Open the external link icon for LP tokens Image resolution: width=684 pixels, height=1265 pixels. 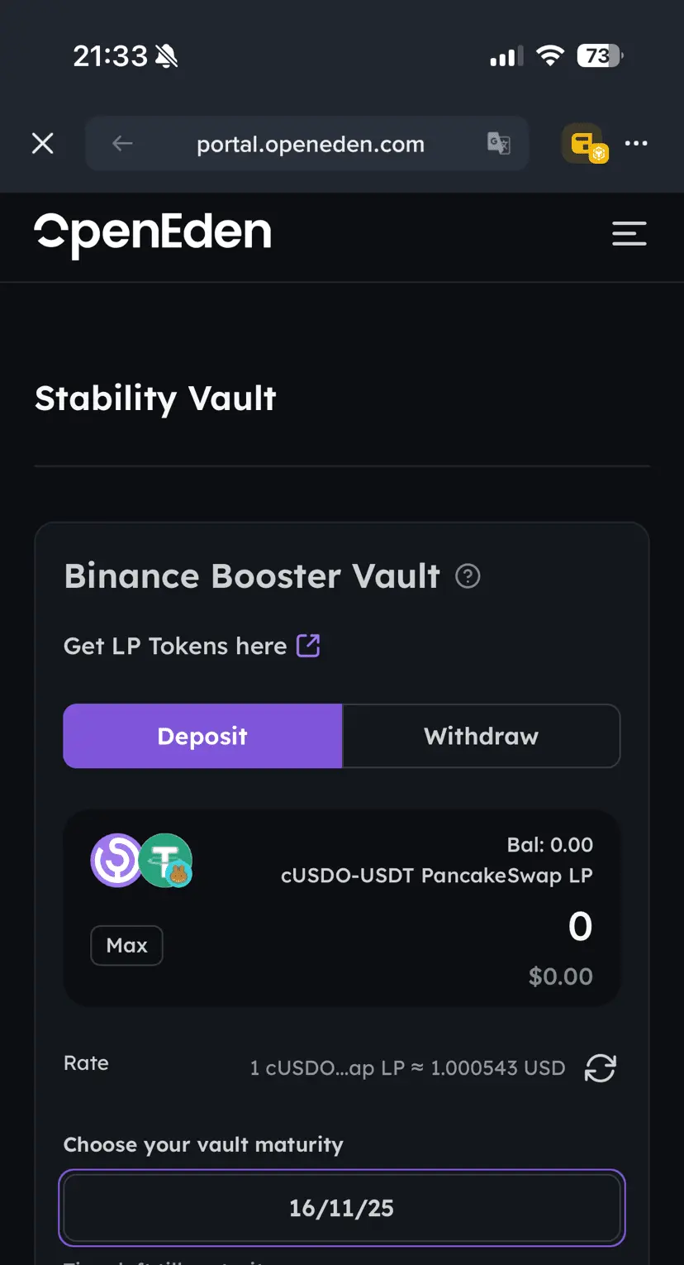pos(308,645)
